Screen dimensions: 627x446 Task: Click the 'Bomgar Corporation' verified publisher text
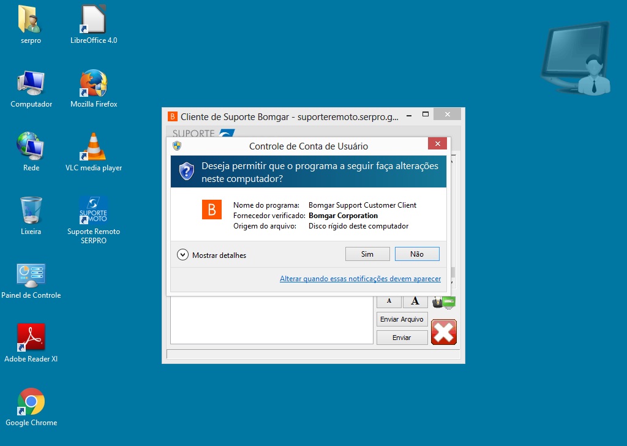point(343,216)
